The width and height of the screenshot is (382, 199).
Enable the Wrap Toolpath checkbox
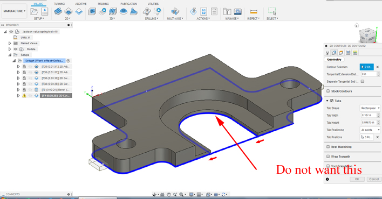click(x=328, y=157)
